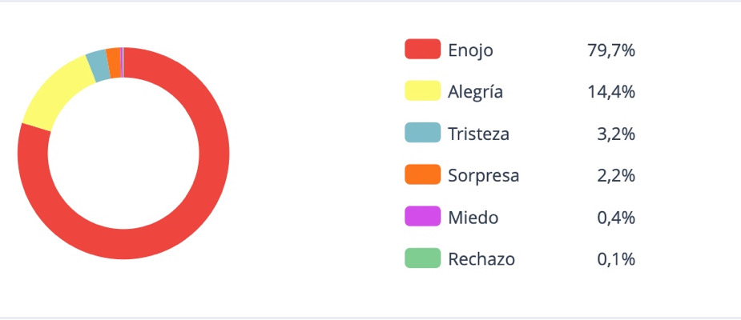Click the yellow Alegría legend swatch

[x=422, y=91]
